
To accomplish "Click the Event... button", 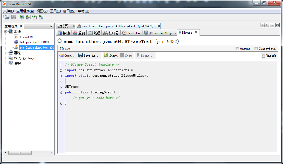I will 145,56.
